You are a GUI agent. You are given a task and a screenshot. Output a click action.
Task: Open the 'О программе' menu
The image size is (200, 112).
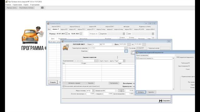(x=35, y=5)
